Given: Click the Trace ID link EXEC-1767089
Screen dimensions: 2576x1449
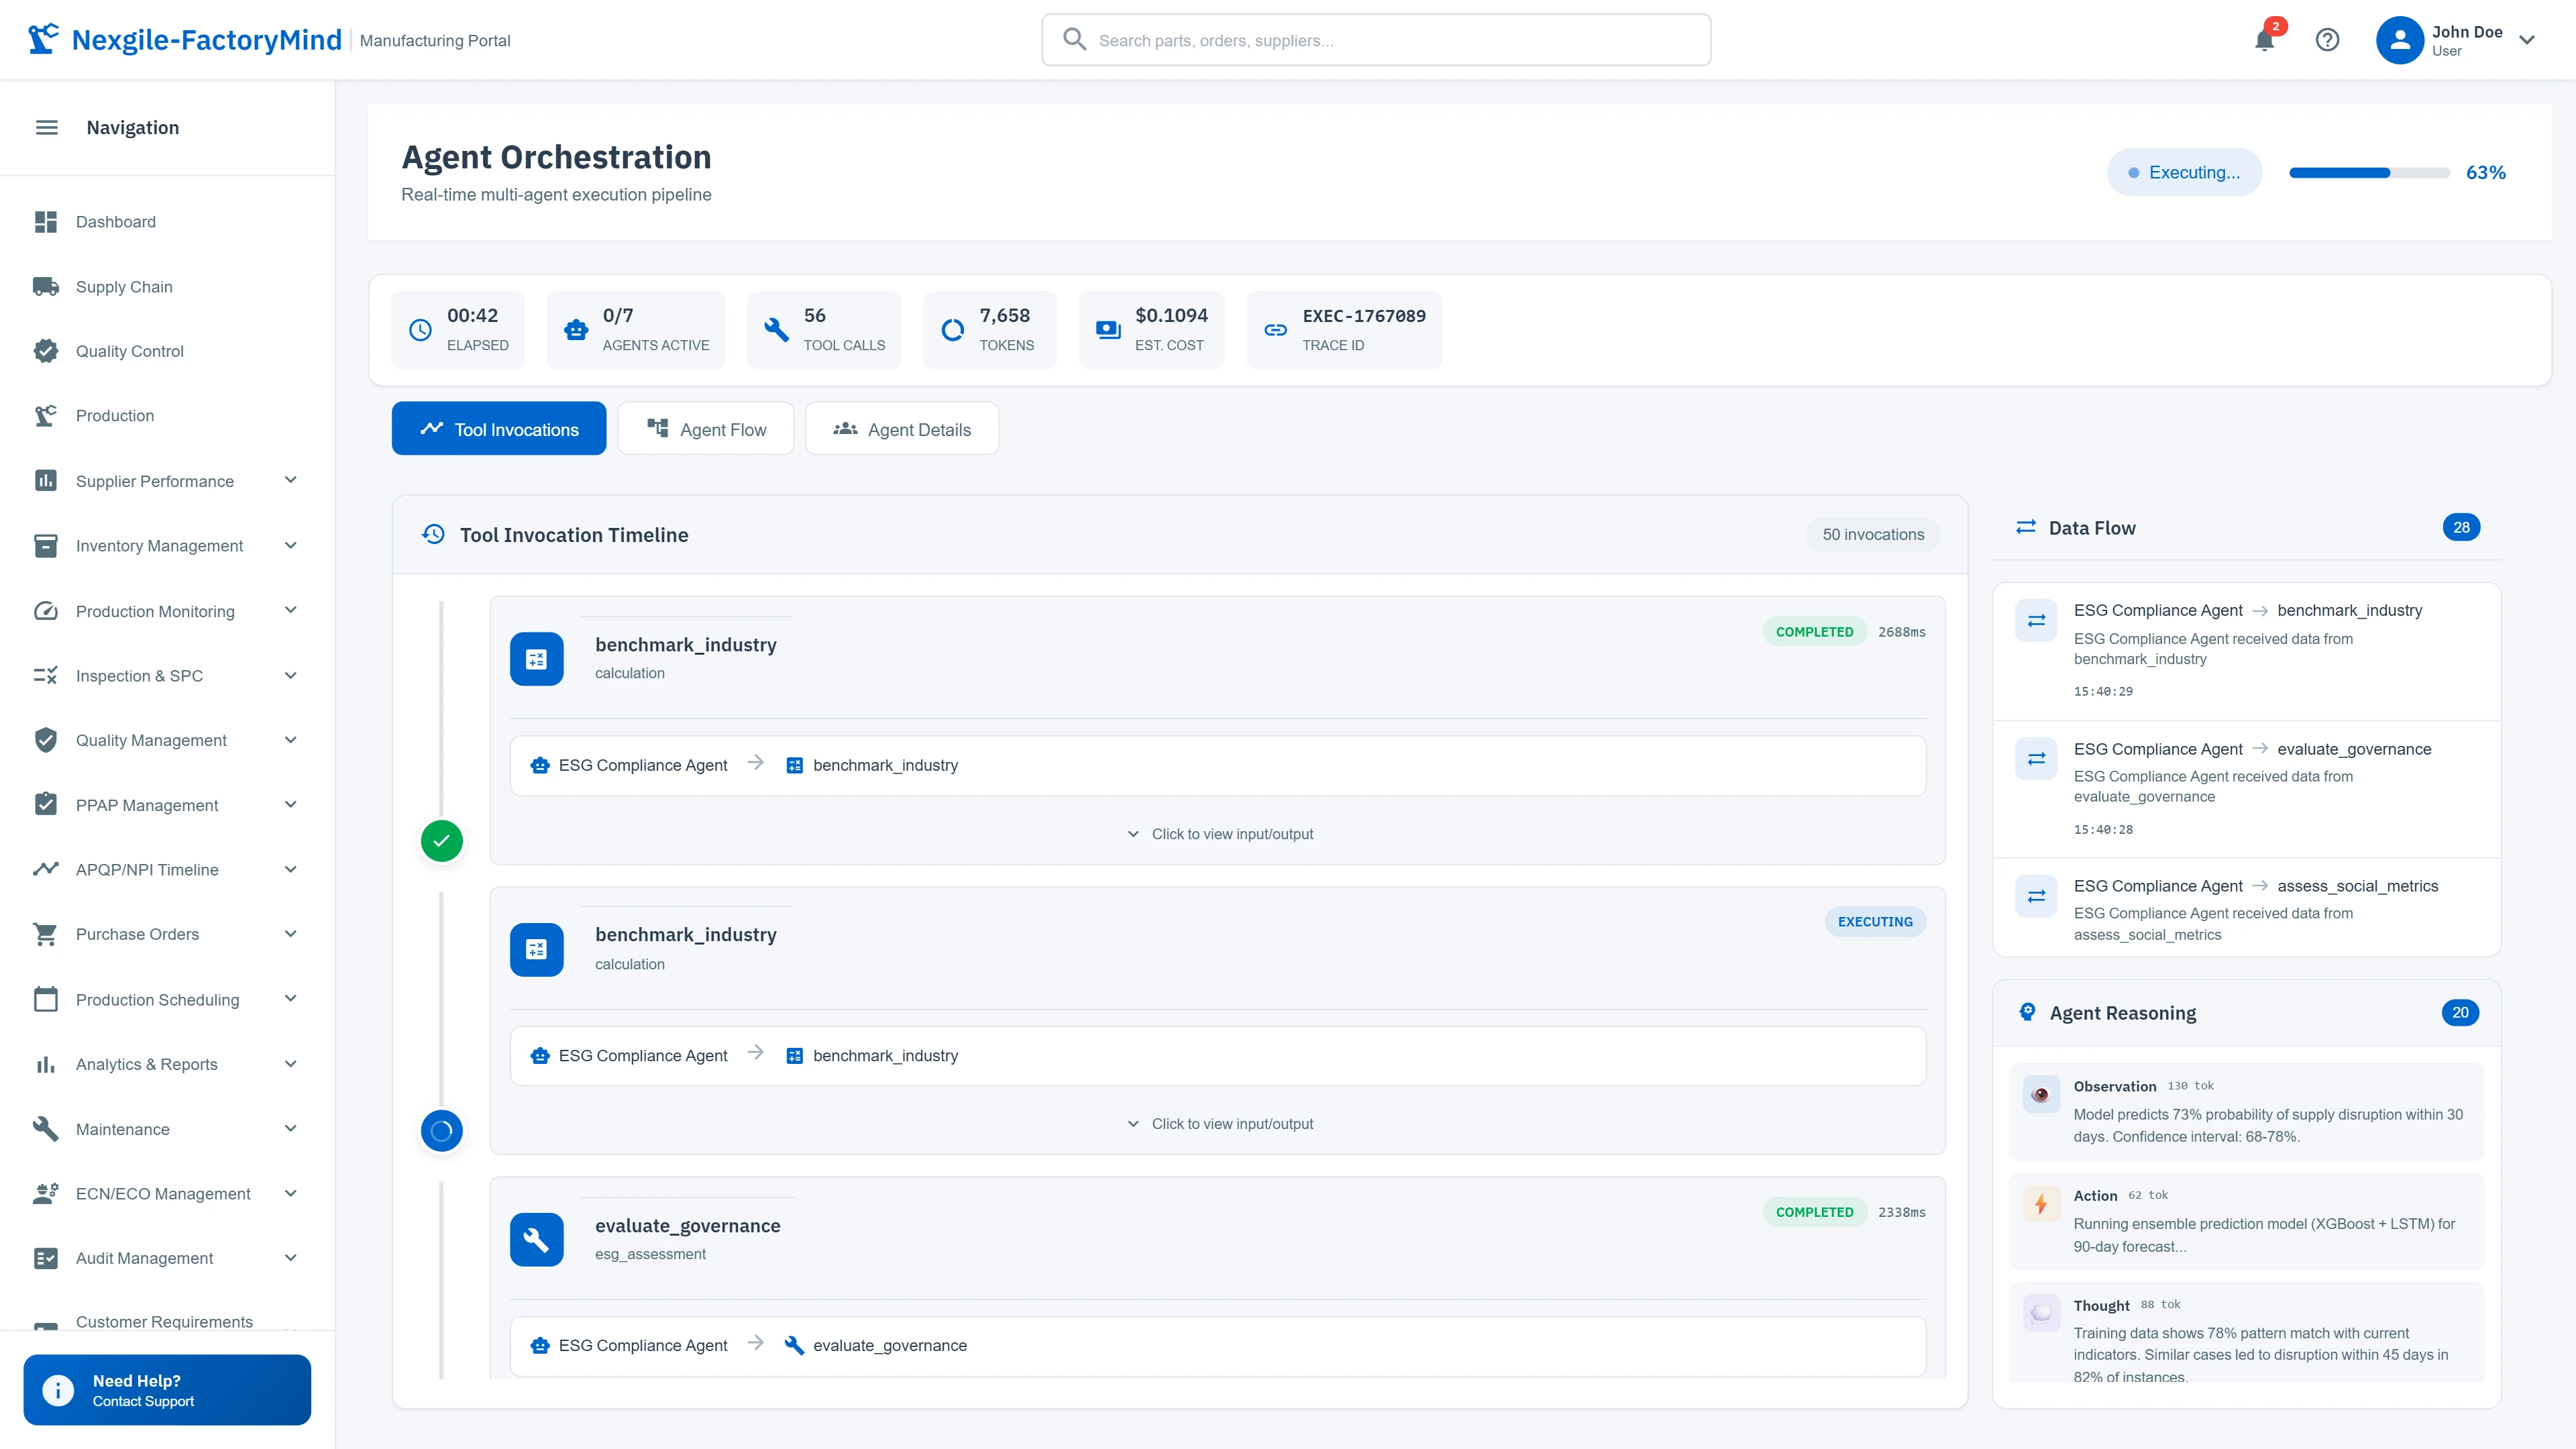Looking at the screenshot, I should pos(1363,315).
